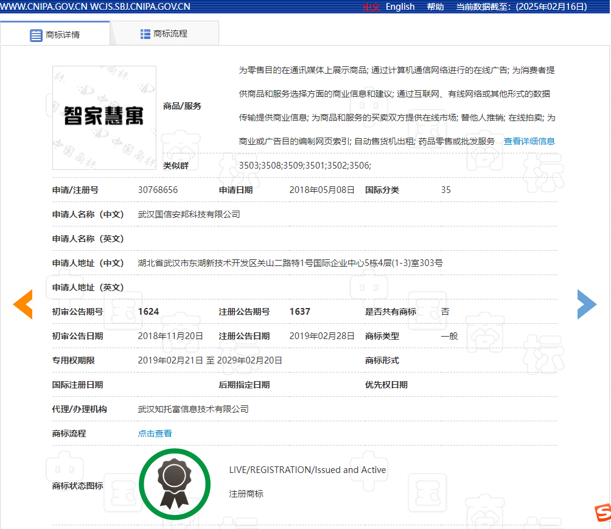Open the 帮助 help link
611x529 pixels.
[x=435, y=7]
